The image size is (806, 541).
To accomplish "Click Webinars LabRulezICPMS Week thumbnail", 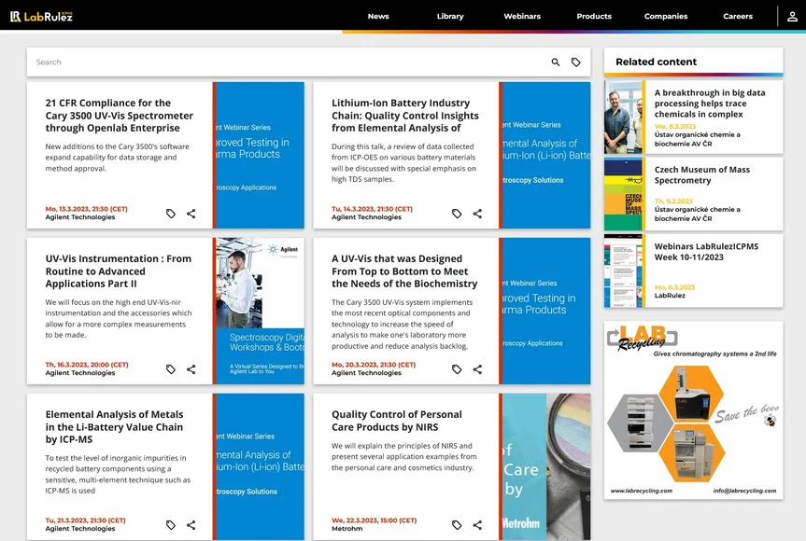I will pyautogui.click(x=625, y=271).
